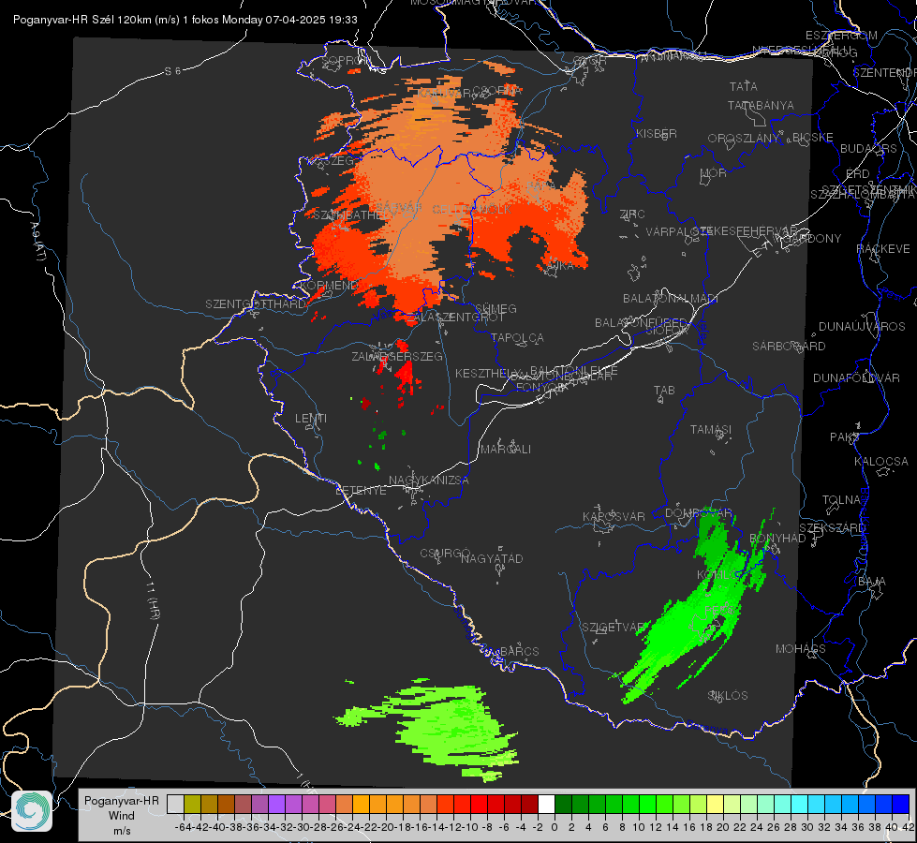Viewport: 917px width, 843px height.
Task: Click the swirl logo icon beside the legend
Action: pos(32,811)
